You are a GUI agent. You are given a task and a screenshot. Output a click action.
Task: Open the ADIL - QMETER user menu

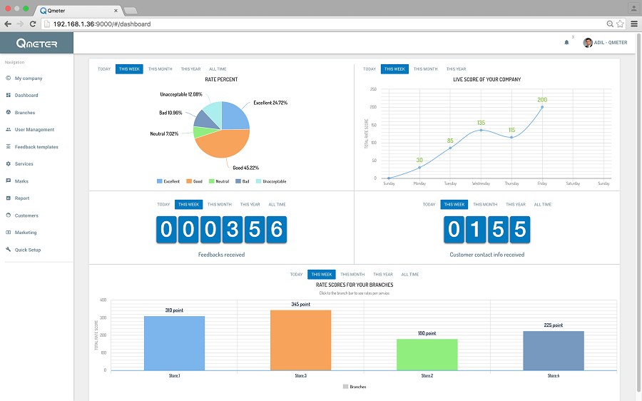click(605, 43)
